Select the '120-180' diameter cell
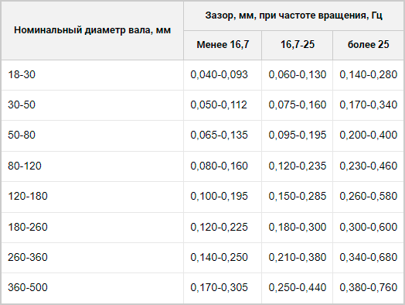The width and height of the screenshot is (405, 305). [92, 197]
